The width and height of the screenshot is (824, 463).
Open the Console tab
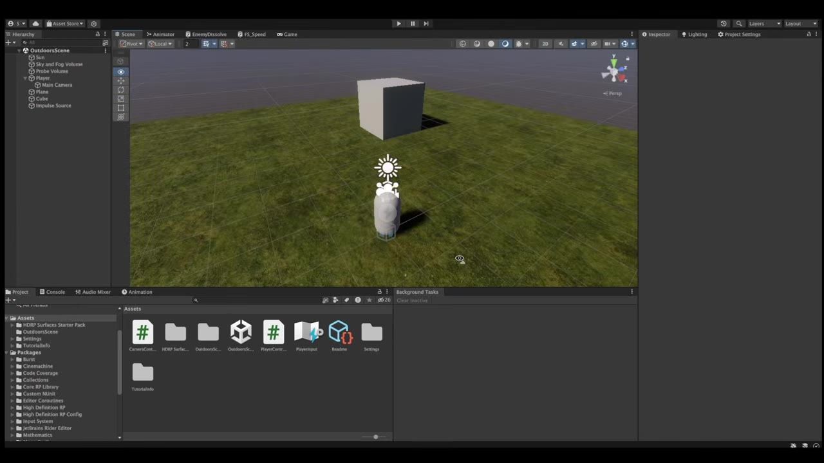pyautogui.click(x=51, y=292)
